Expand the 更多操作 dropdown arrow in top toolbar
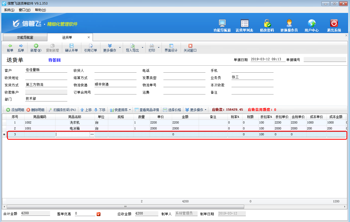Viewport: 350px width, 222px height. pos(120,48)
